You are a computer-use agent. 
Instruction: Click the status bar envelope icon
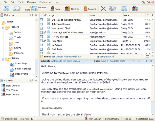click(2, 119)
